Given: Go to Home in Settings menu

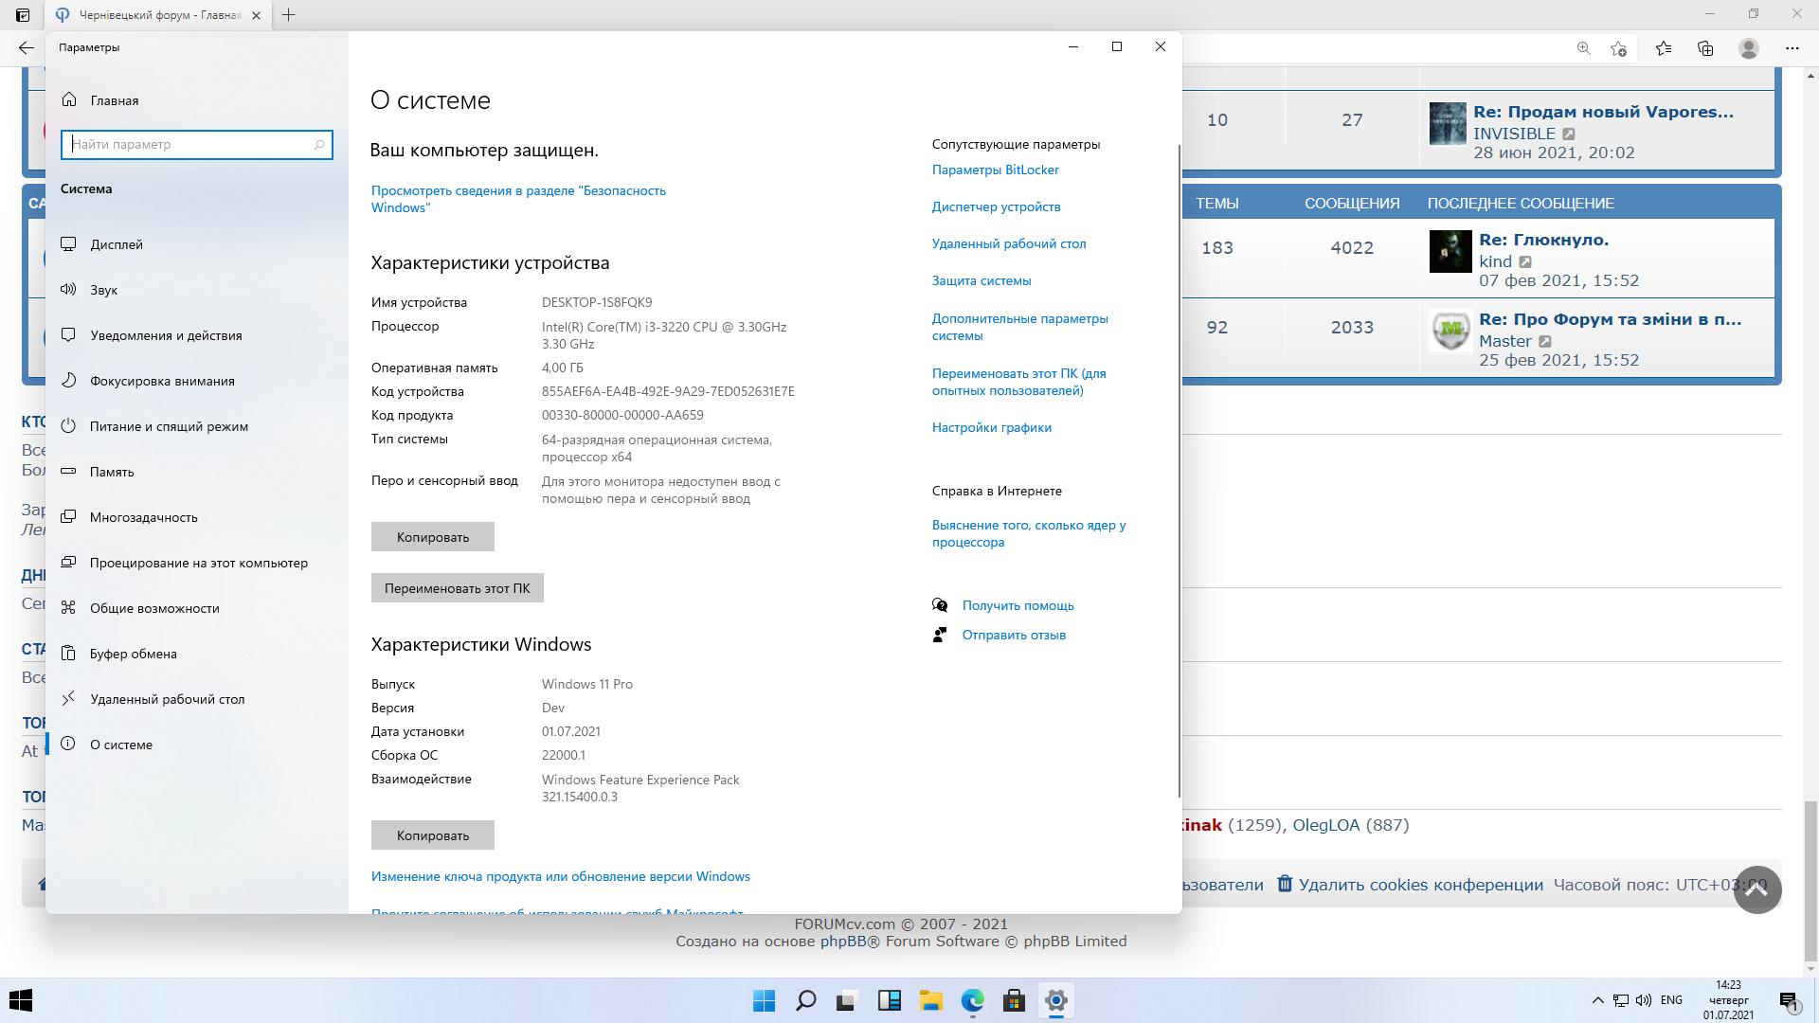Looking at the screenshot, I should [x=114, y=100].
